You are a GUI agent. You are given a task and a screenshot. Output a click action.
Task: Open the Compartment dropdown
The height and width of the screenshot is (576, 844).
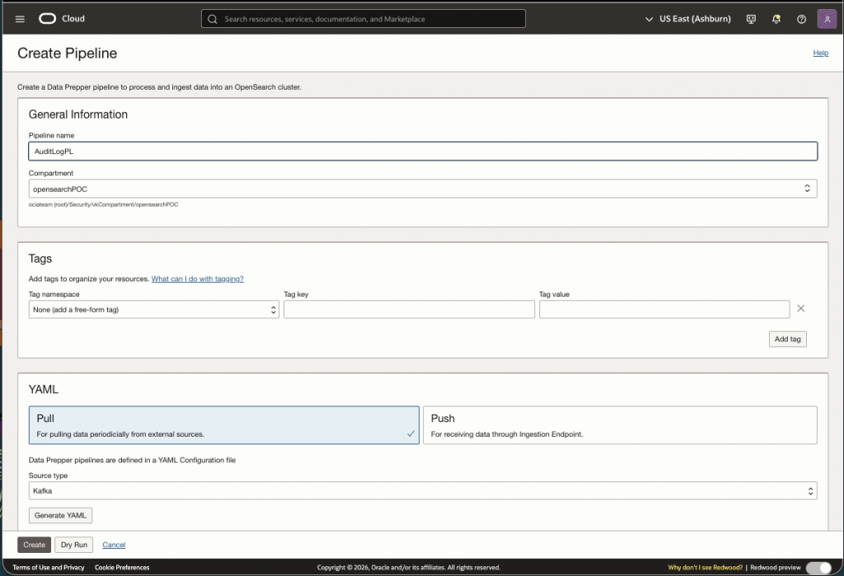pos(423,189)
